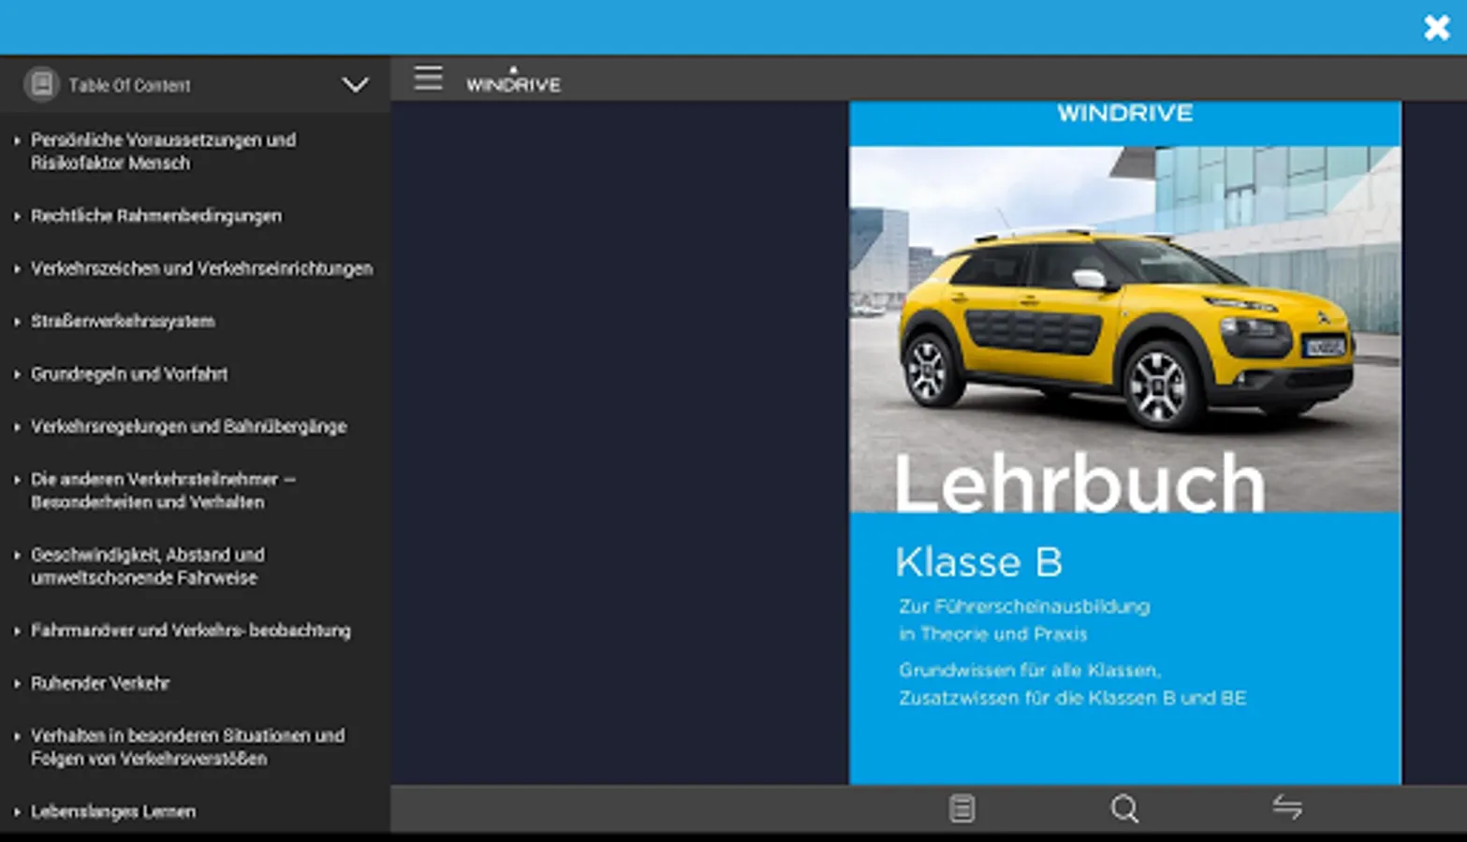Open chapter Verkehrsregelungen und Bahnübergänge
1467x842 pixels.
[x=188, y=427]
